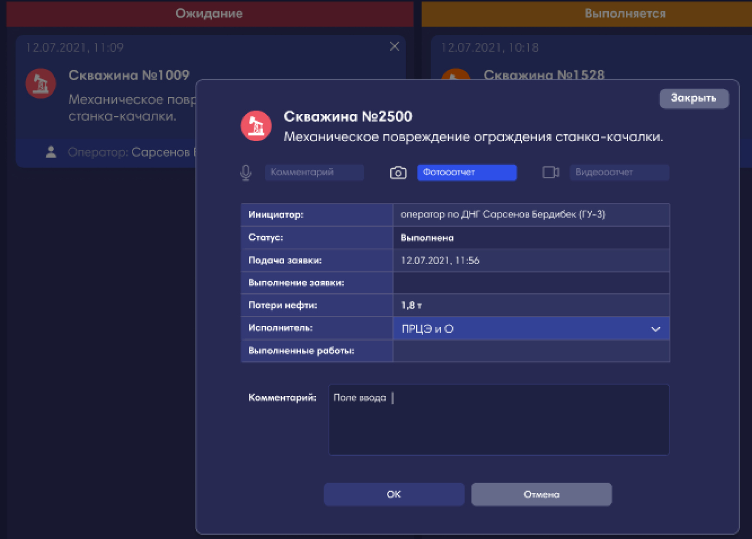
Task: Click the operator person icon
Action: [x=51, y=152]
